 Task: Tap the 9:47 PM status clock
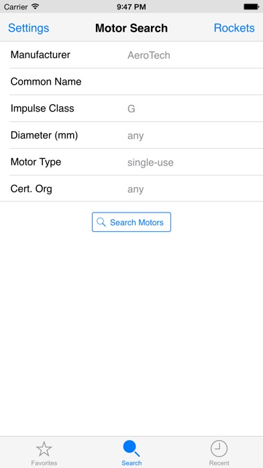pos(131,7)
